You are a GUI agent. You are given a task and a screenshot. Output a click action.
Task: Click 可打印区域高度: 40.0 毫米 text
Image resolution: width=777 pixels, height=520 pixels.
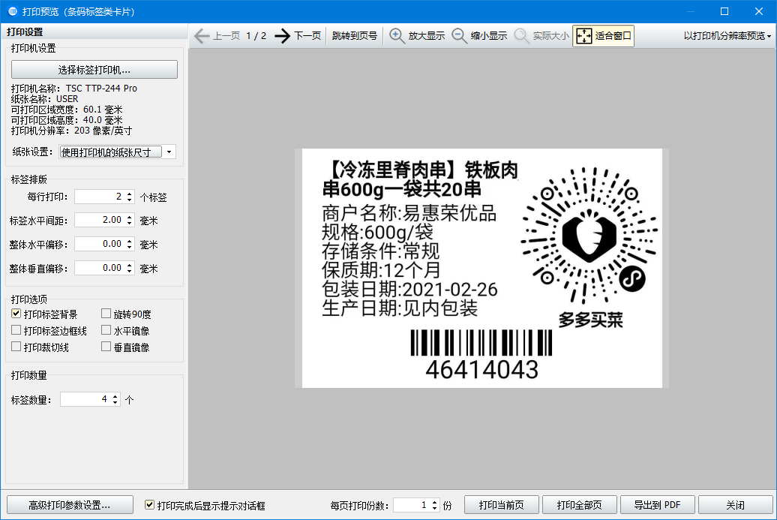(x=67, y=120)
